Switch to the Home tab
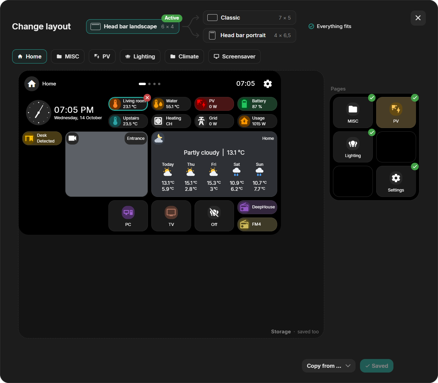Image resolution: width=438 pixels, height=383 pixels. click(x=30, y=56)
